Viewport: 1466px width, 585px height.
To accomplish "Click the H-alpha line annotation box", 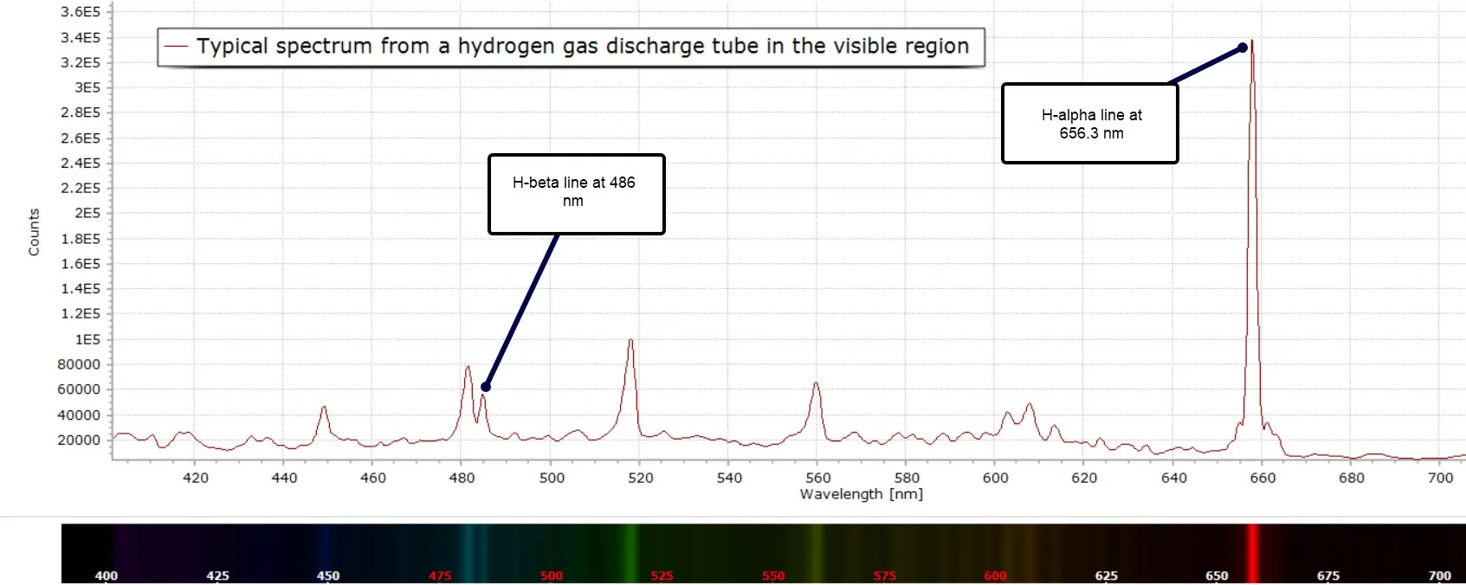I will point(1089,124).
